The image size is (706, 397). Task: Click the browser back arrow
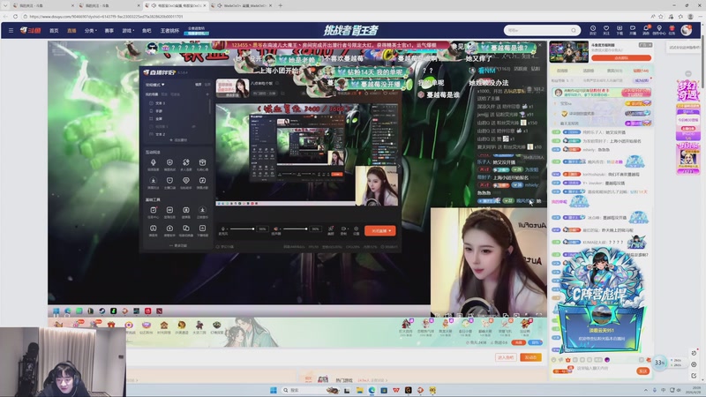(x=5, y=17)
